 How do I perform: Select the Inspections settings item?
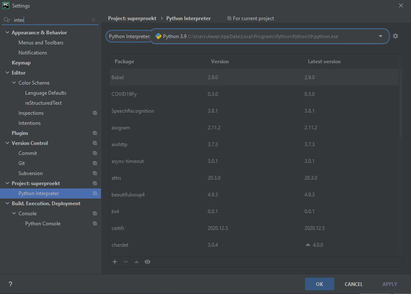[31, 113]
